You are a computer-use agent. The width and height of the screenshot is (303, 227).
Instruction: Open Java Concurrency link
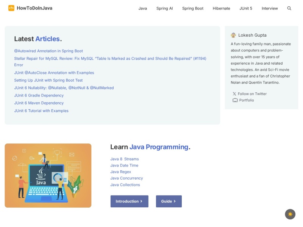[x=127, y=178]
